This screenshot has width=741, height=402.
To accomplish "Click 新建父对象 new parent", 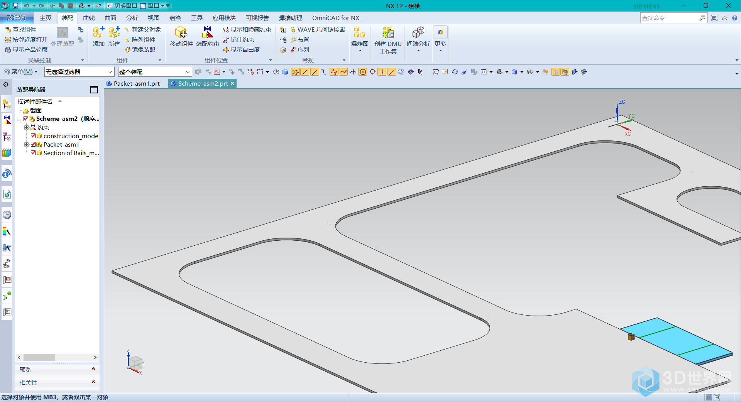I will point(142,29).
